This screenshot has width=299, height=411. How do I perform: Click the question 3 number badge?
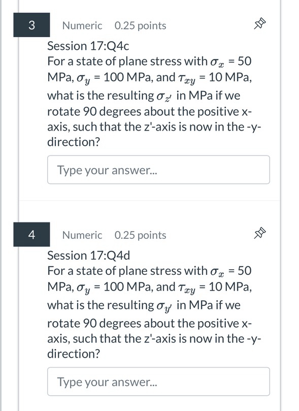(x=31, y=25)
